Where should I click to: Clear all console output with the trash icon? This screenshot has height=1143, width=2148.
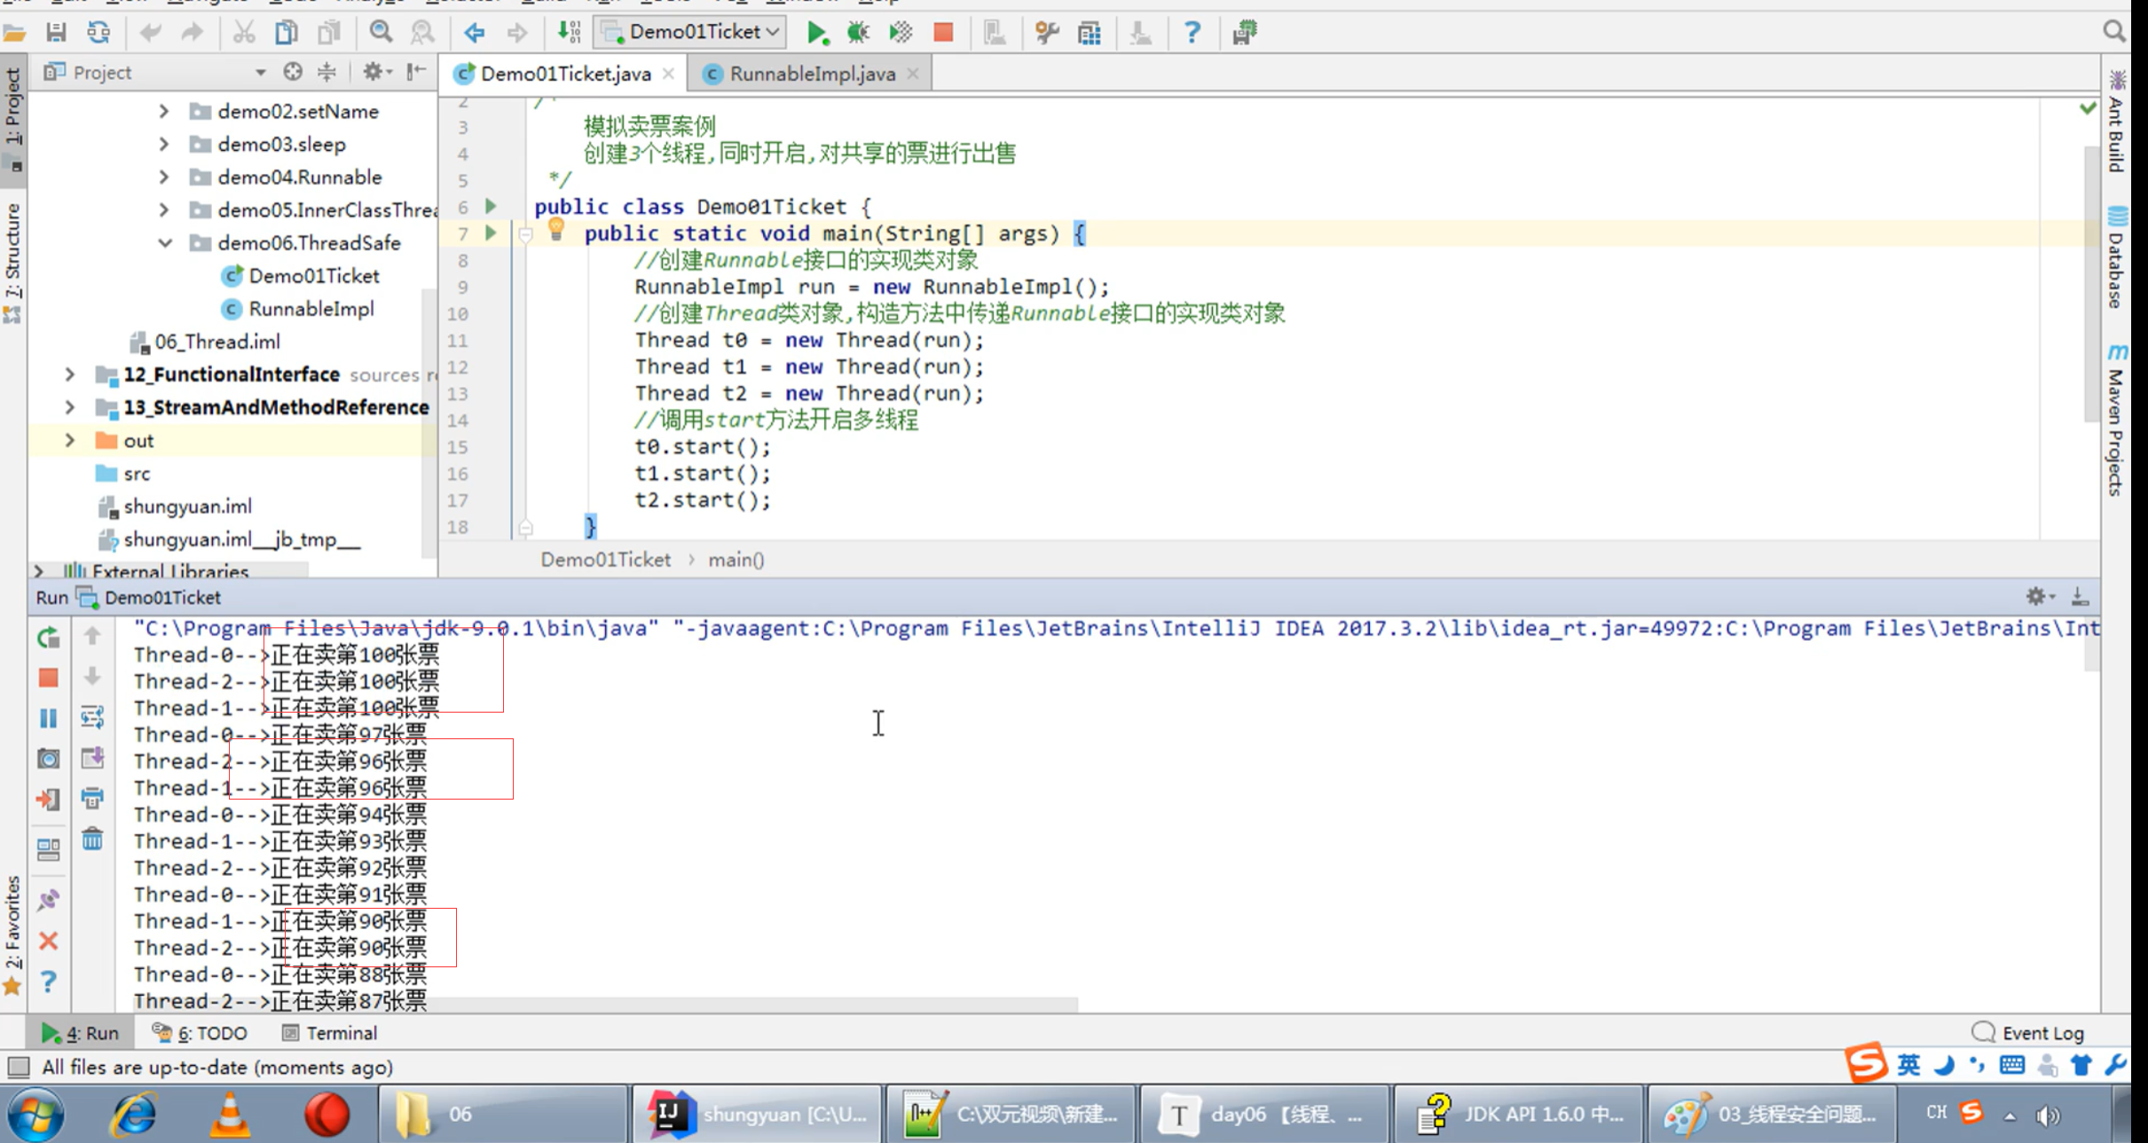pyautogui.click(x=92, y=839)
